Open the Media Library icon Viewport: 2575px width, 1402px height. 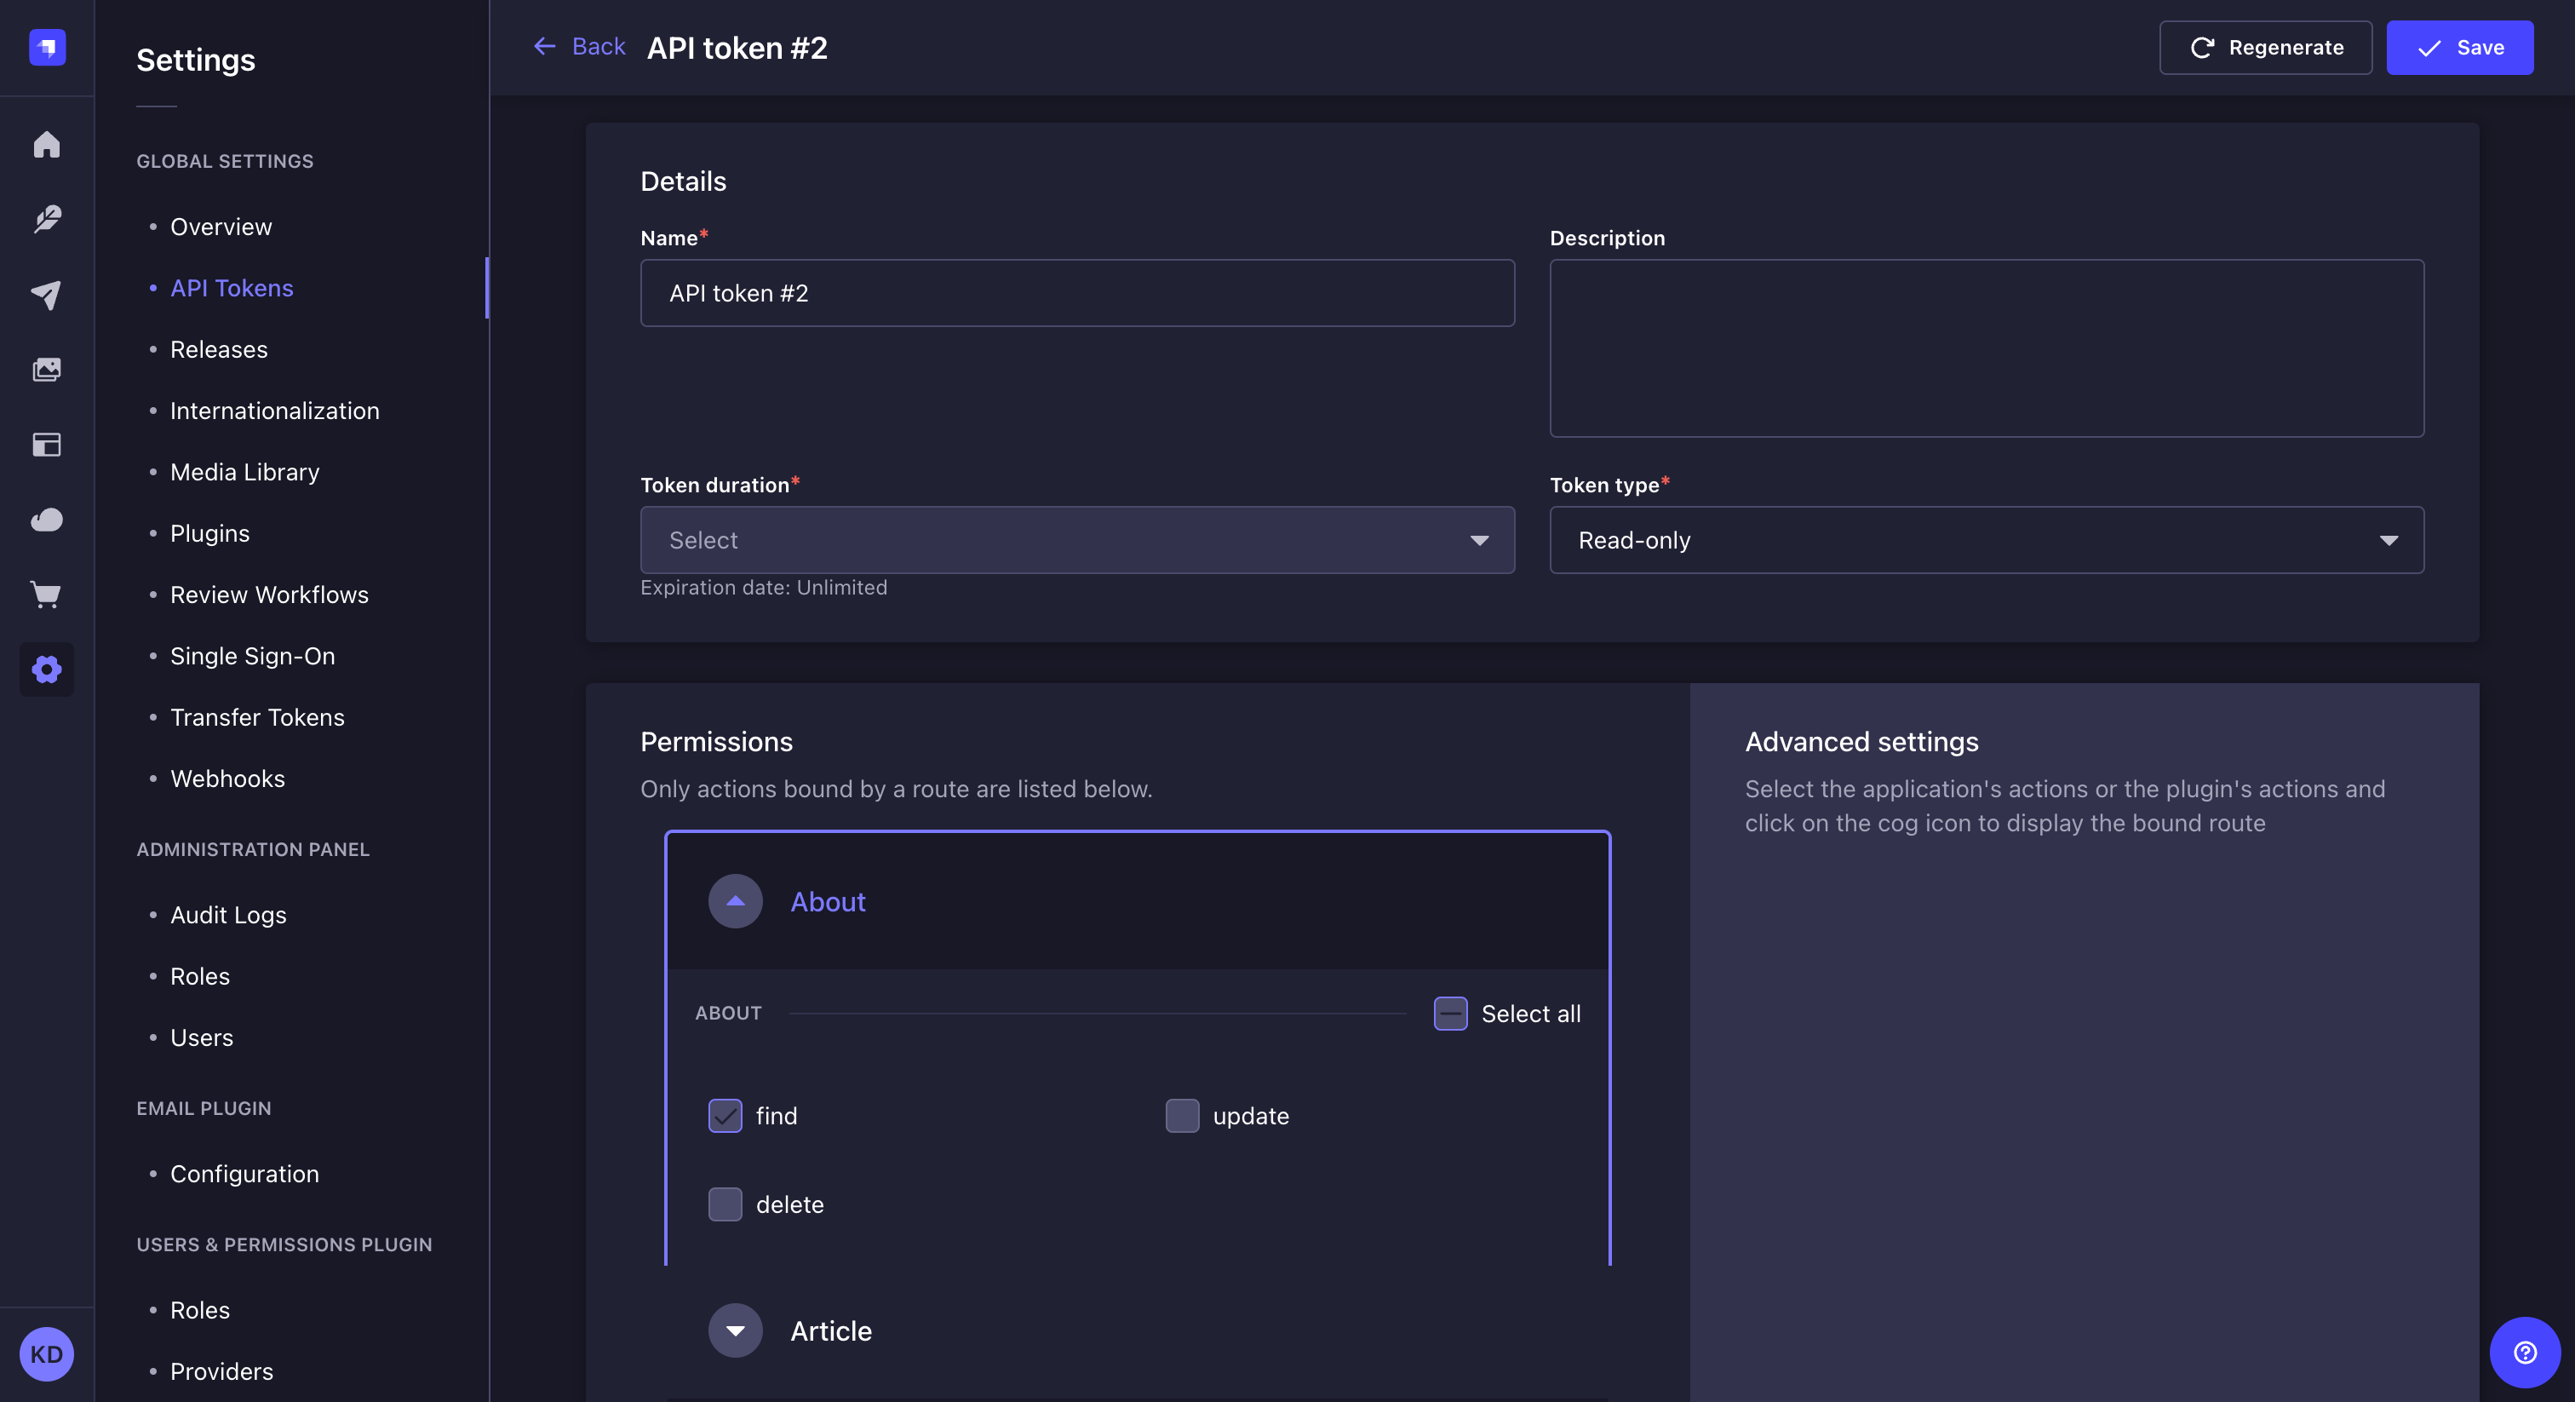(x=46, y=368)
